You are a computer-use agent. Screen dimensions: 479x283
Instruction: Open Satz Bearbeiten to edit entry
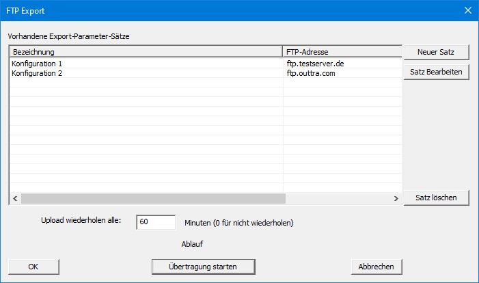[x=436, y=72]
